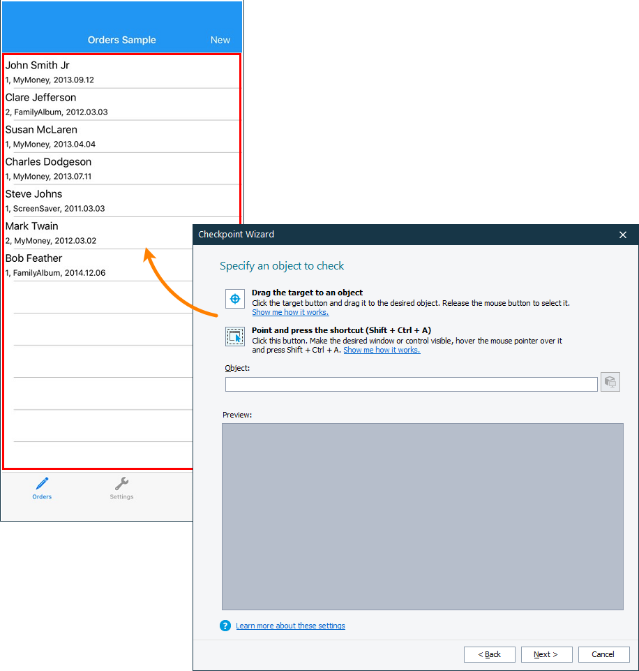Follow 'Learn more about these settings' link
The image size is (639, 671).
[x=290, y=626]
